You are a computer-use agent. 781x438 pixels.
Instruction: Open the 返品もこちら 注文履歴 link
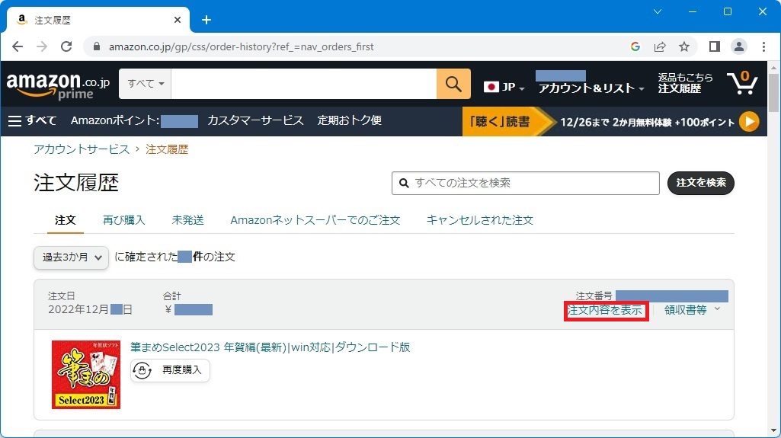point(685,83)
